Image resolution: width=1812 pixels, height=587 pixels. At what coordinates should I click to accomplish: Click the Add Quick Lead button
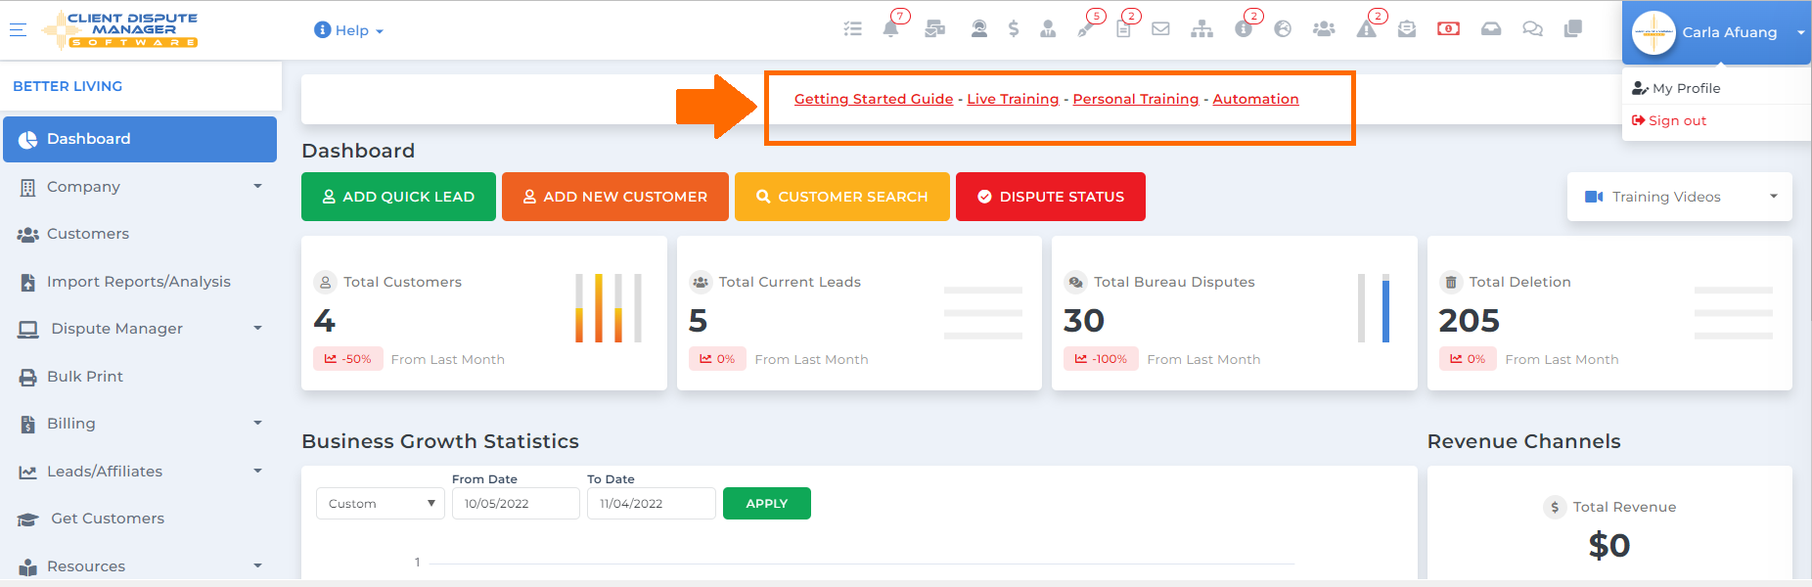click(x=398, y=197)
